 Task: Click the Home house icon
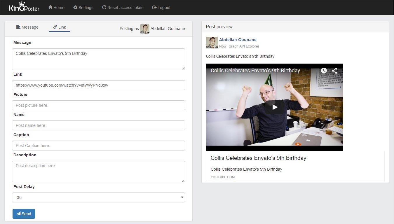pos(50,7)
